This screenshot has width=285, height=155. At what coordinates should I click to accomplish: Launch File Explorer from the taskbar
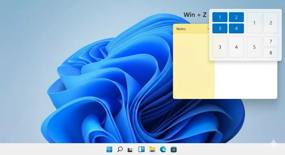[x=152, y=149]
